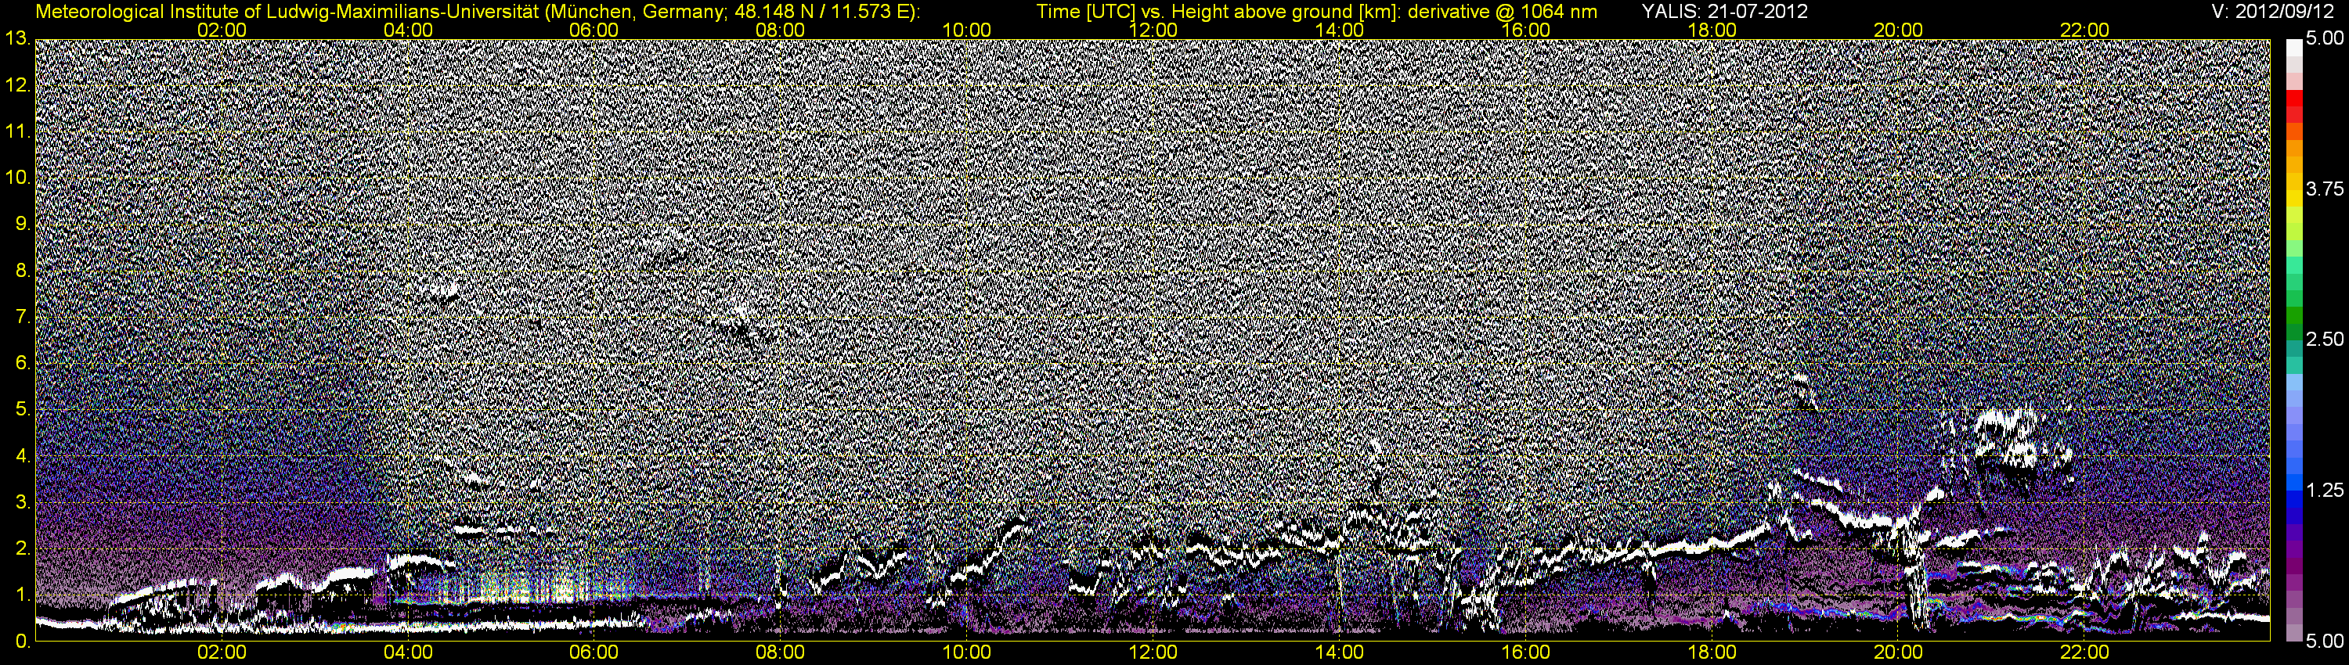Image resolution: width=2349 pixels, height=665 pixels.
Task: Click the 1.25 color scale value
Action: tap(2325, 490)
